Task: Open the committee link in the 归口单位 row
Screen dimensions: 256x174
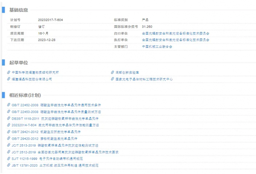Action: click(x=175, y=32)
